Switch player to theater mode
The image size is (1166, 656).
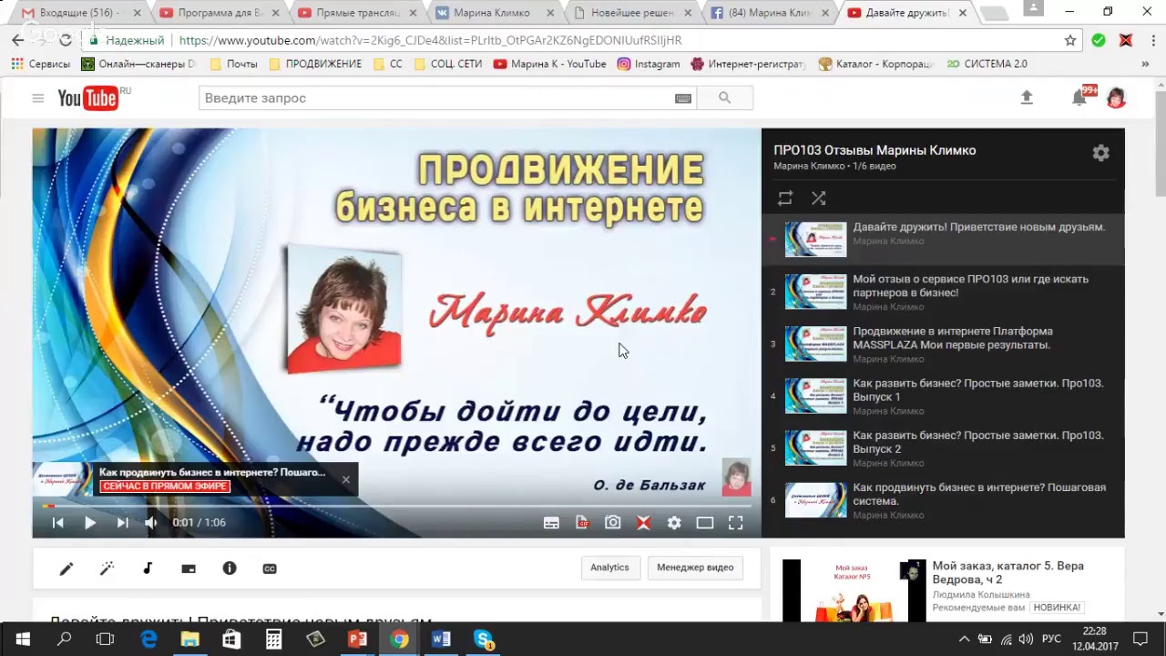[x=705, y=522]
